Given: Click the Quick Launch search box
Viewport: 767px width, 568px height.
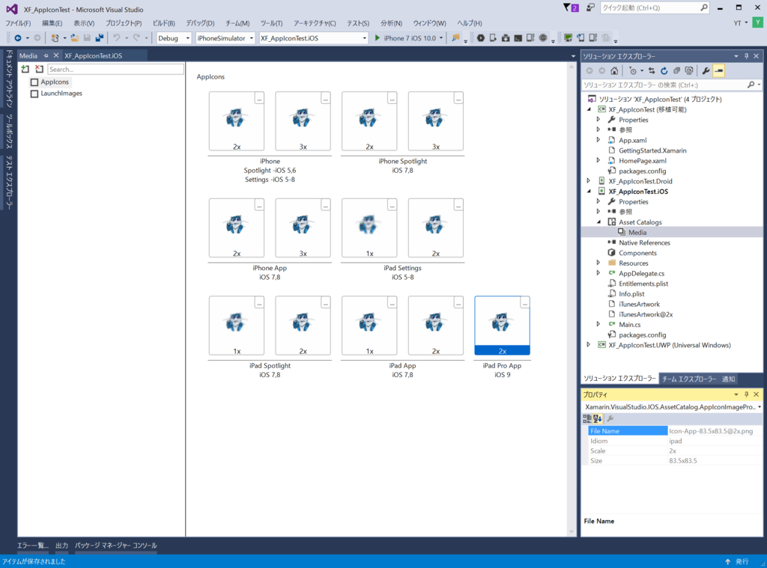Looking at the screenshot, I should click(655, 7).
